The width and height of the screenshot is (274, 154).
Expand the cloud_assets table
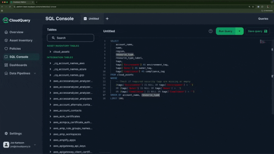[x=50, y=52]
